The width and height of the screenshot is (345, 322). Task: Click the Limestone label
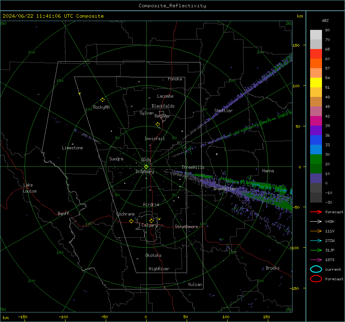coord(72,148)
